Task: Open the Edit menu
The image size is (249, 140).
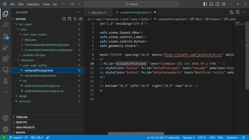Action: click(21, 4)
